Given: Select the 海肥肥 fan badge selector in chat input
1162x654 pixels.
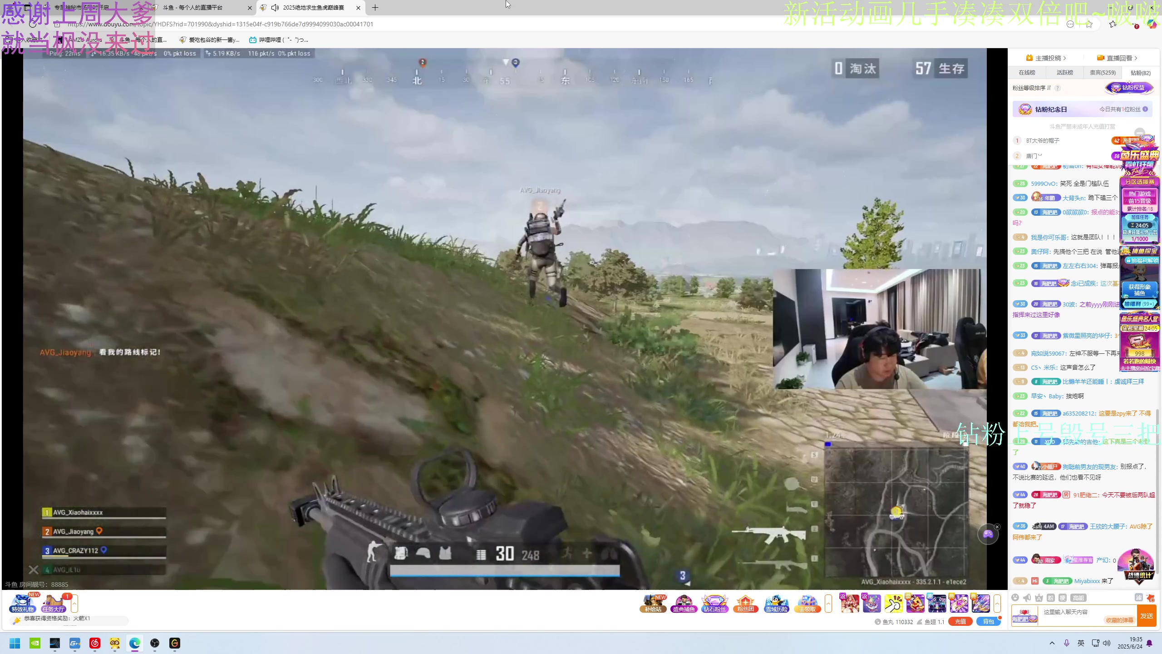Looking at the screenshot, I should click(1024, 616).
